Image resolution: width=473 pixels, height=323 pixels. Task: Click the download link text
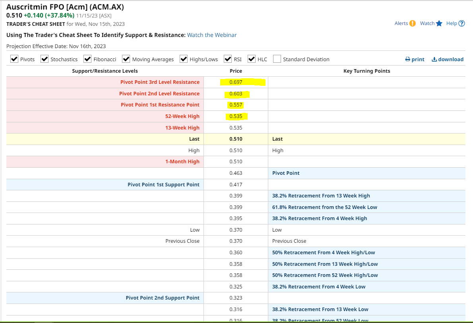[x=451, y=60]
